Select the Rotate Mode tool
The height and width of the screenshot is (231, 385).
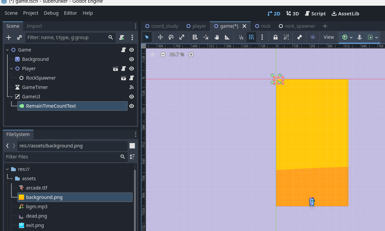pos(171,37)
